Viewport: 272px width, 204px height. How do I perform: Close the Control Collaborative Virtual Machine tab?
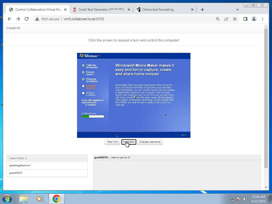click(65, 10)
